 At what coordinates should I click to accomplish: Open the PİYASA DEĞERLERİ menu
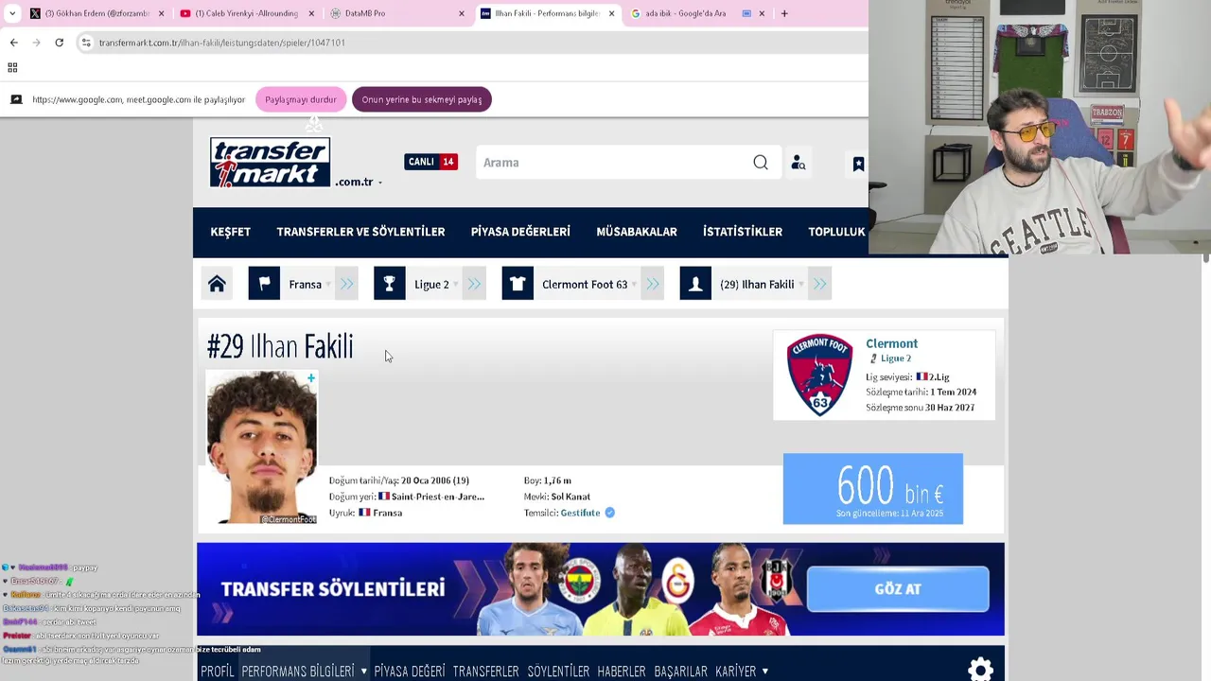[520, 232]
